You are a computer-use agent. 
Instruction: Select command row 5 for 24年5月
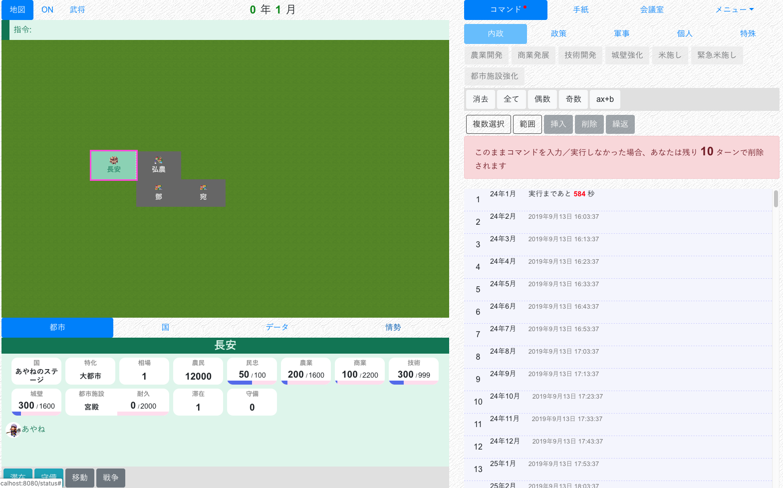[x=618, y=289]
